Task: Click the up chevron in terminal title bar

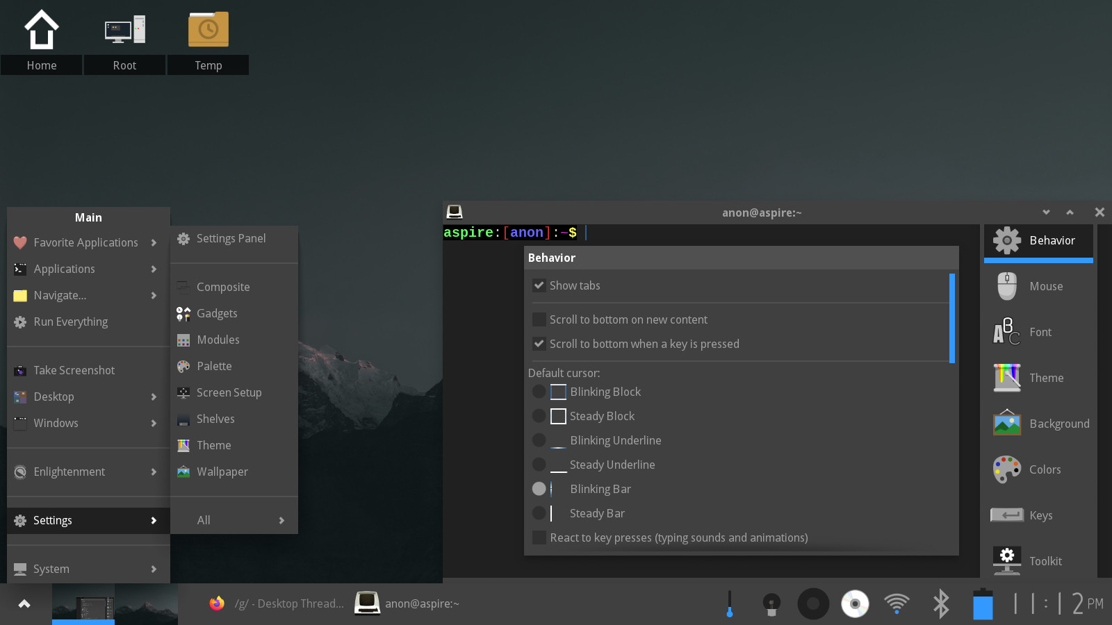Action: point(1070,212)
